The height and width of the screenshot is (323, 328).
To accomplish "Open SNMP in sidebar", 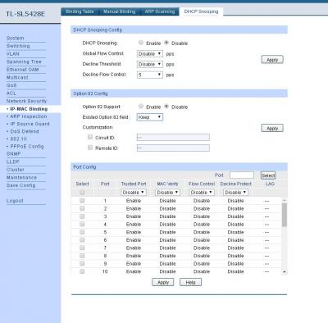I will click(13, 154).
